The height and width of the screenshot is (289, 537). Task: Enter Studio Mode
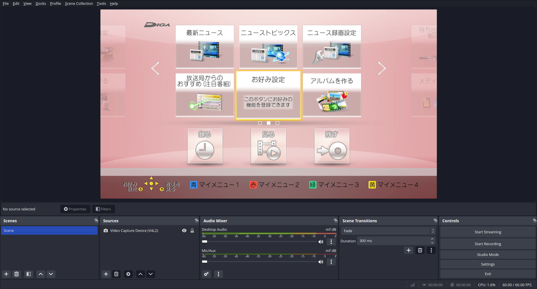click(488, 255)
